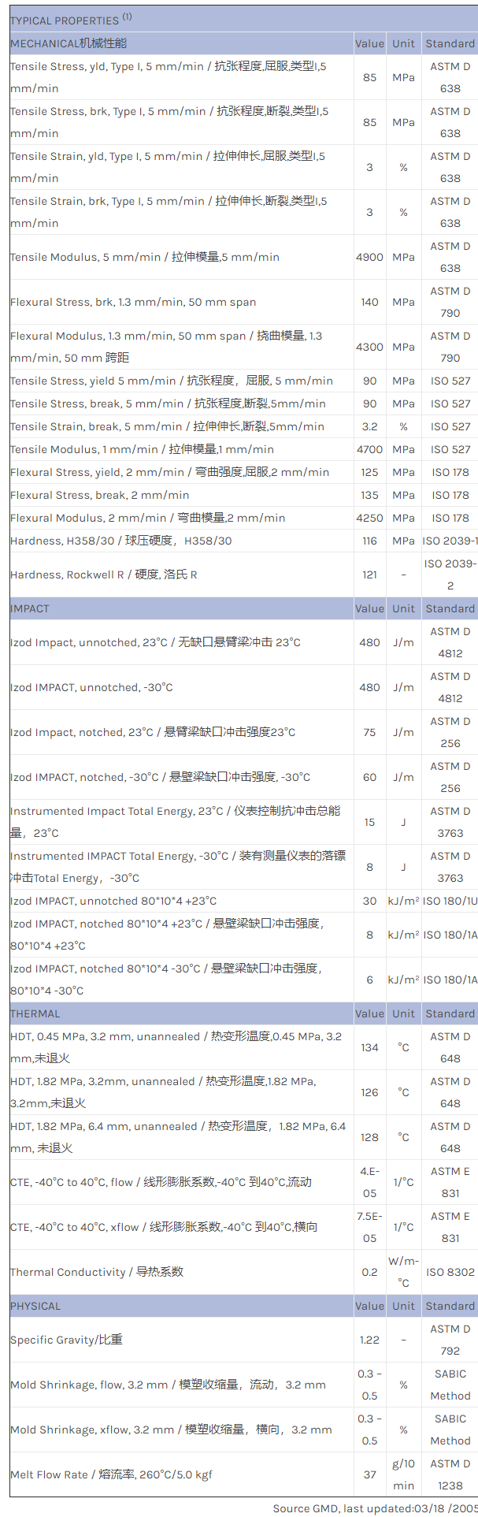This screenshot has width=478, height=1517.
Task: Click the Source GMD last updated text
Action: [x=375, y=1508]
